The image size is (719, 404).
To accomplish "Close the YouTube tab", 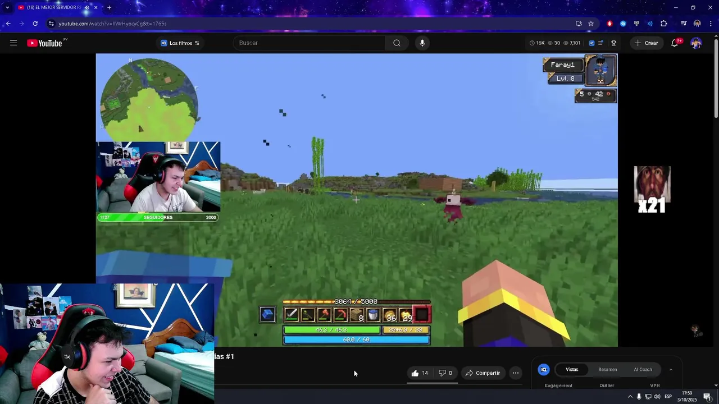I will 95,7.
